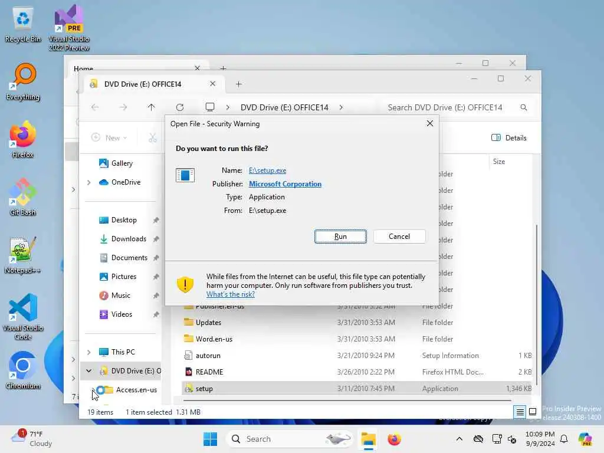Open Firefox from the taskbar

coord(394,439)
